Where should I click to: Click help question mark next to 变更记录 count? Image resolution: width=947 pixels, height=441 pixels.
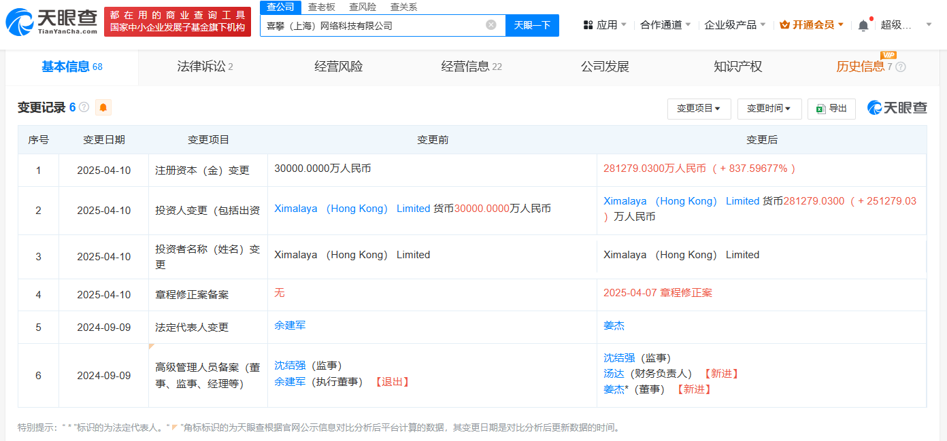(84, 107)
